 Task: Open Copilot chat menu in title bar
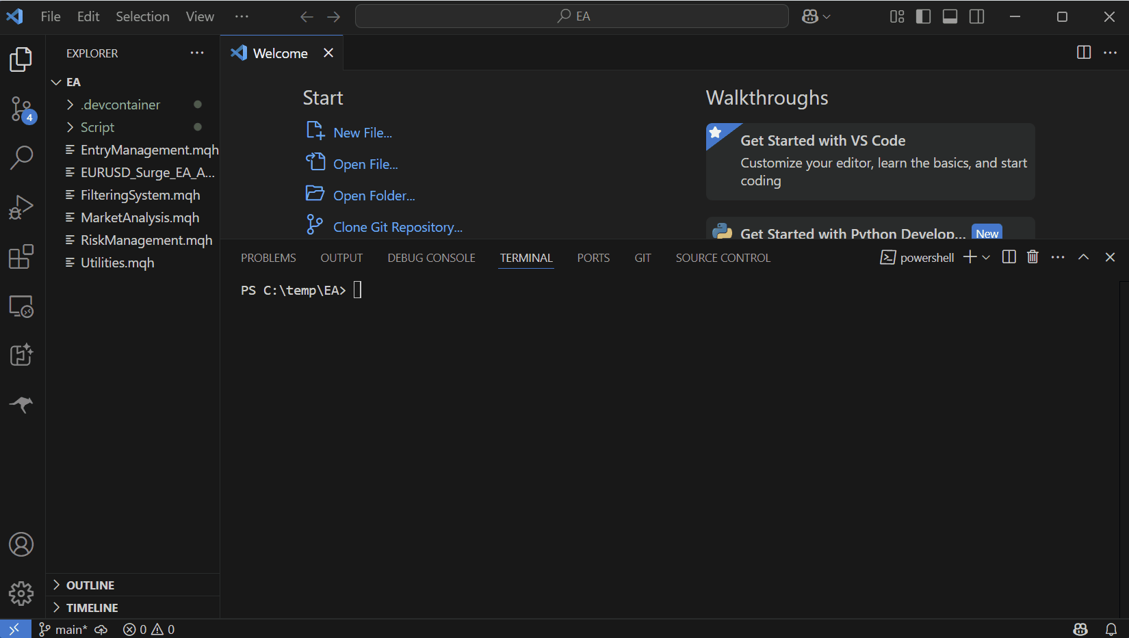coord(816,16)
